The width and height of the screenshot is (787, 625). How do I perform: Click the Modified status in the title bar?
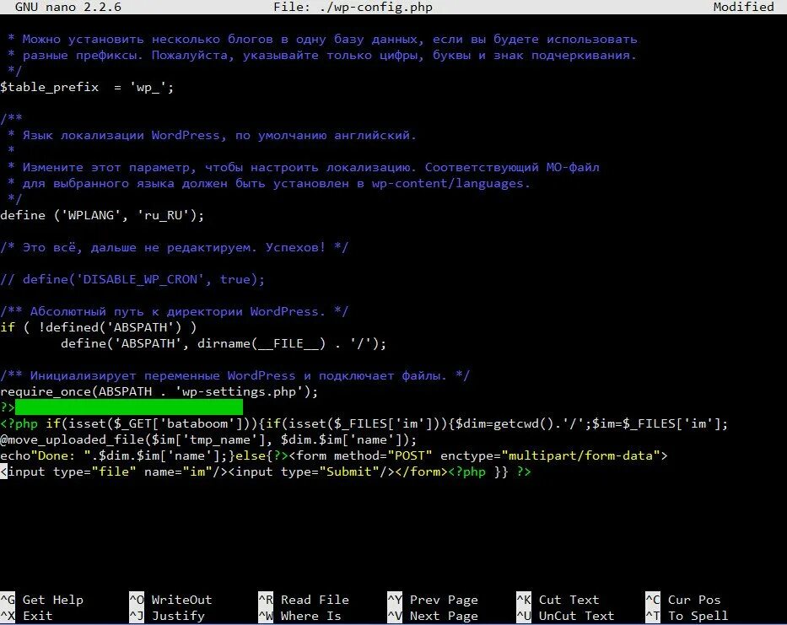pyautogui.click(x=743, y=7)
